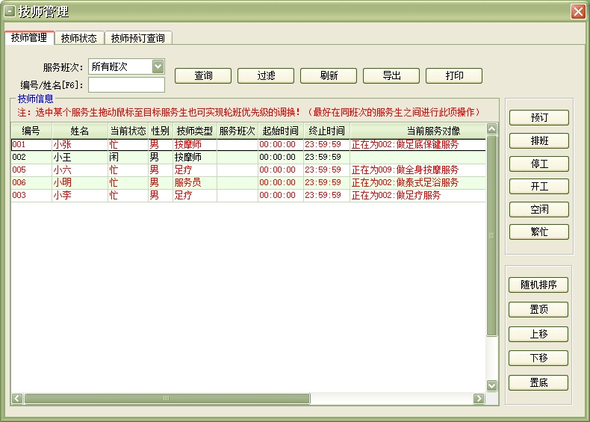
Task: Open the 技师预订查询 tab
Action: (x=138, y=38)
